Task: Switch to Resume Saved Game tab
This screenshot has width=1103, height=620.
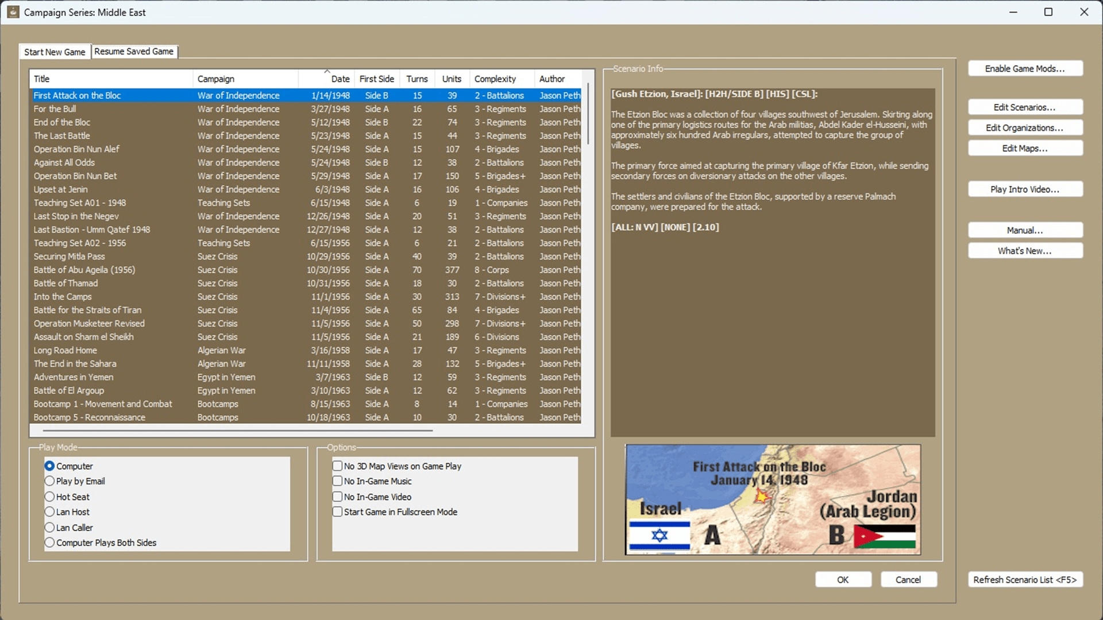Action: (134, 52)
